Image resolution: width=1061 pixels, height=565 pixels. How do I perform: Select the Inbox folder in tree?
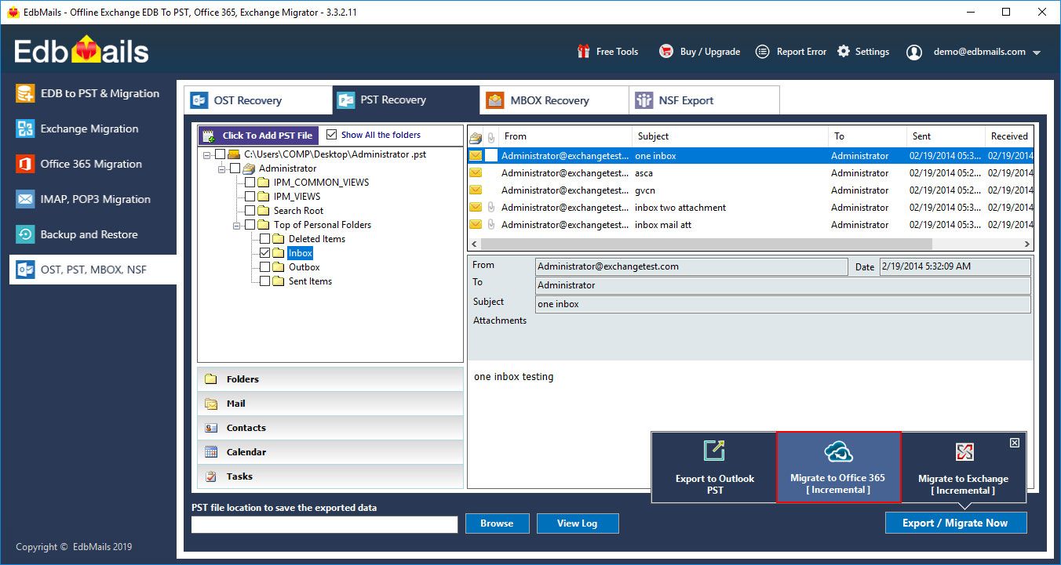300,253
